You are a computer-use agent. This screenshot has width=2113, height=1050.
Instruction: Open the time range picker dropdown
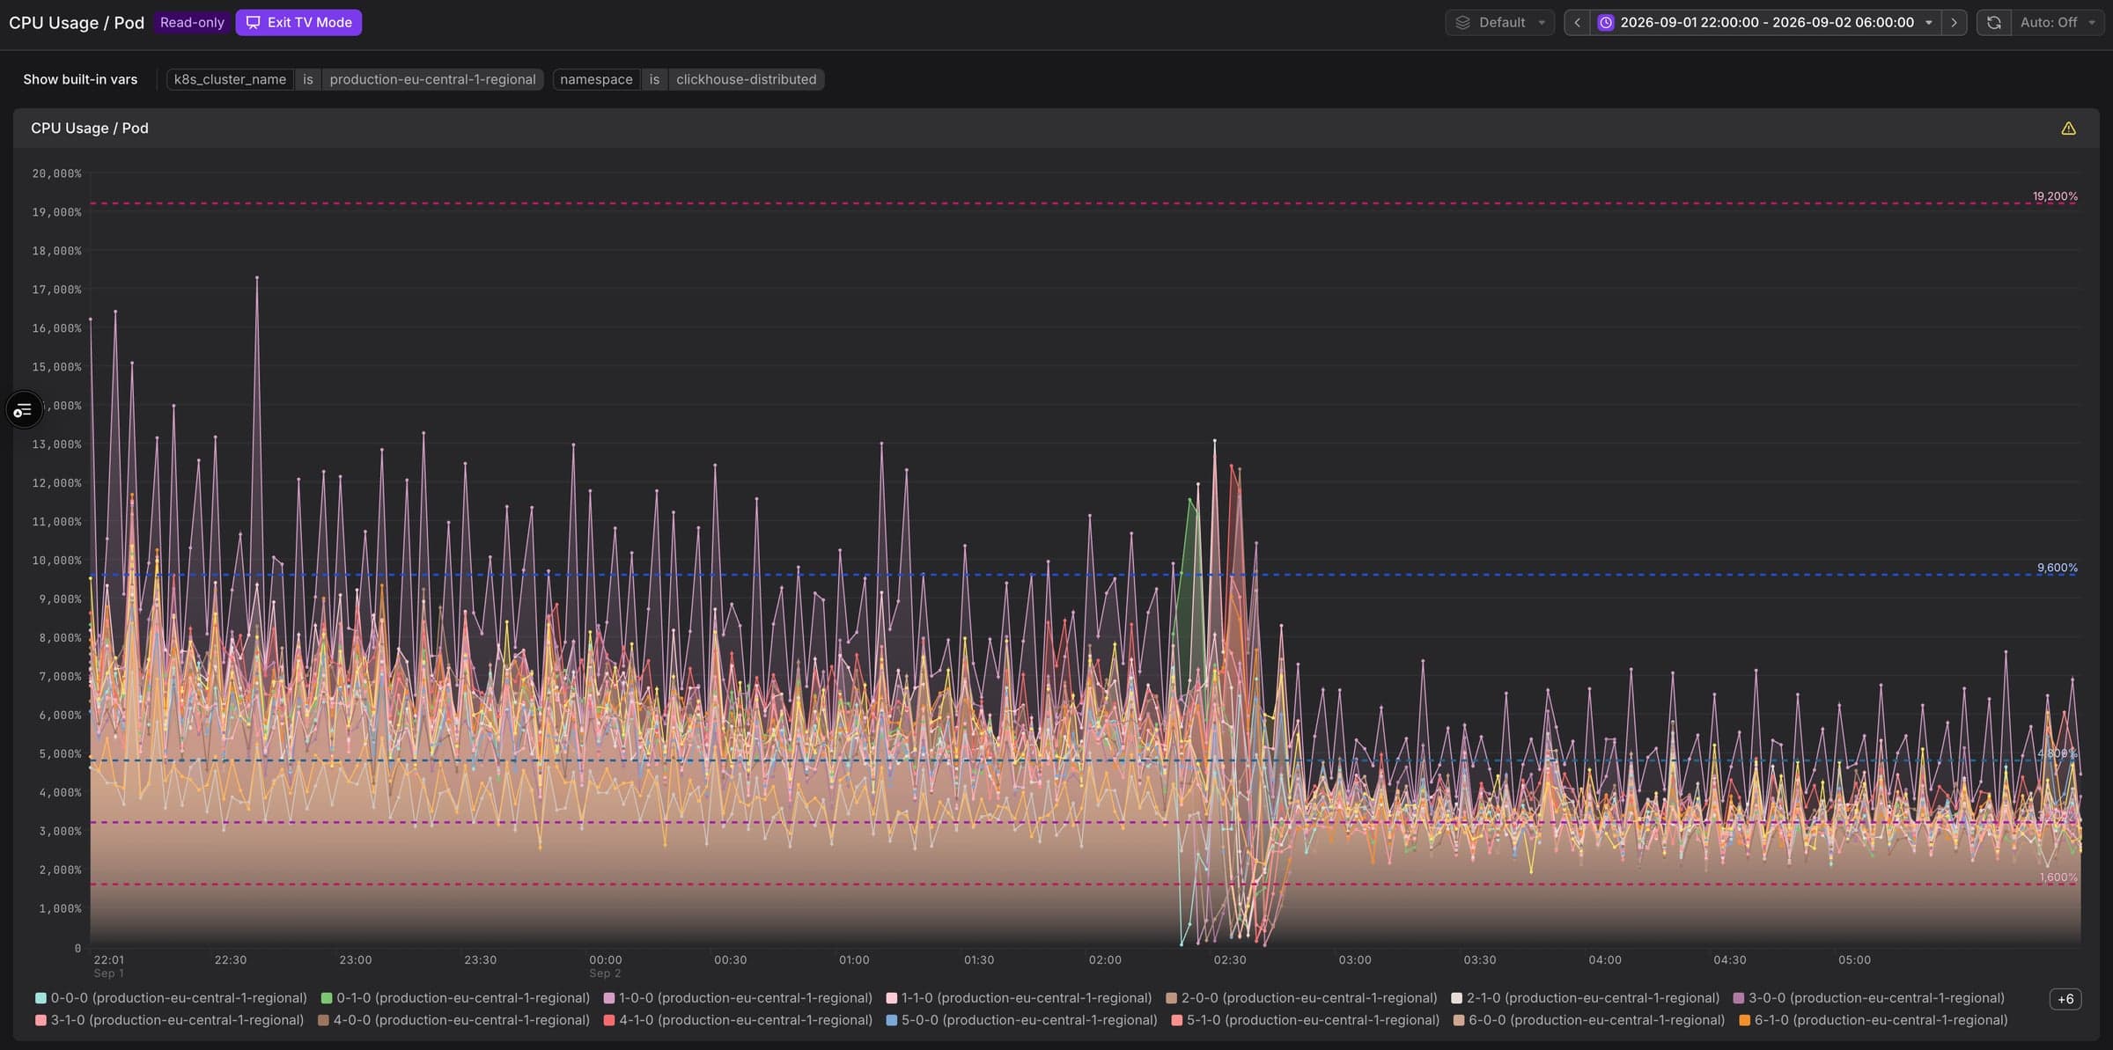pyautogui.click(x=1765, y=23)
